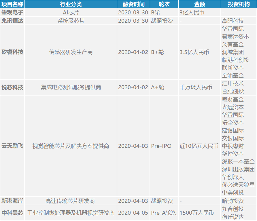Select the Pre-A轮次 round cell

[x=164, y=213]
